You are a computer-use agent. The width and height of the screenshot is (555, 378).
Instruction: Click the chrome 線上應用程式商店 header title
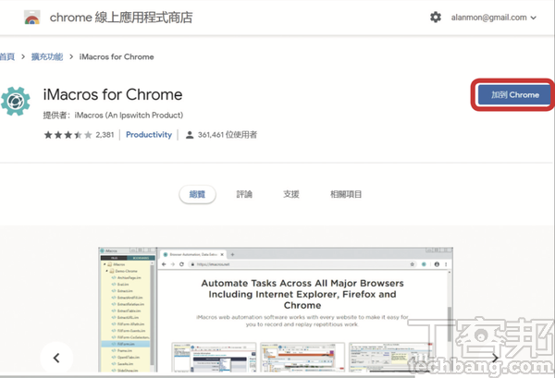(121, 18)
